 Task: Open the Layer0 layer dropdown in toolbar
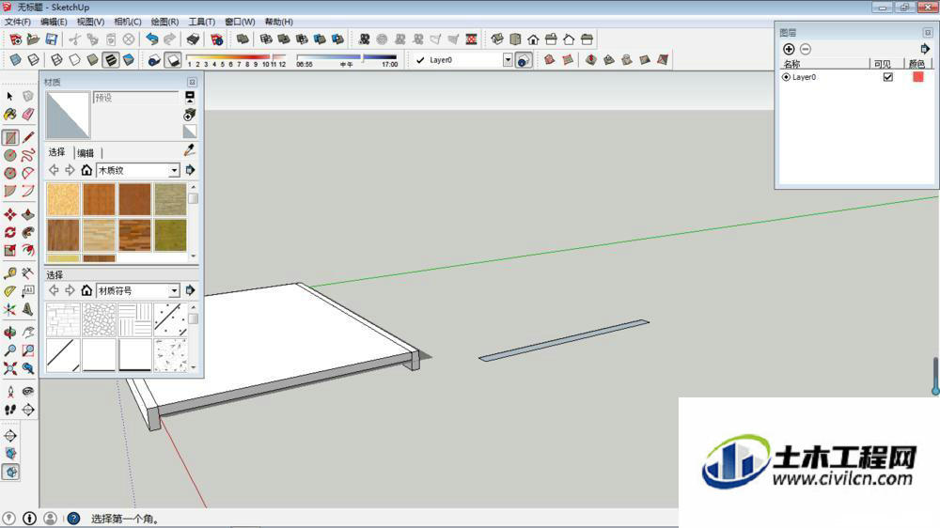coord(508,60)
